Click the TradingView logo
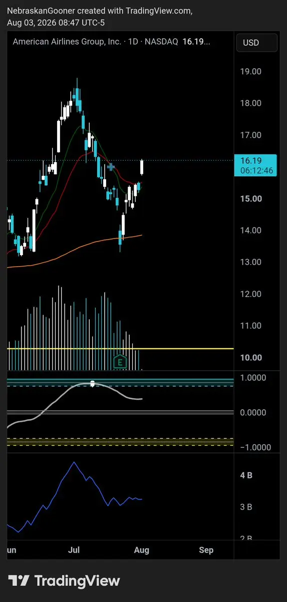Viewport: 287px width, 602px height. coord(64,580)
